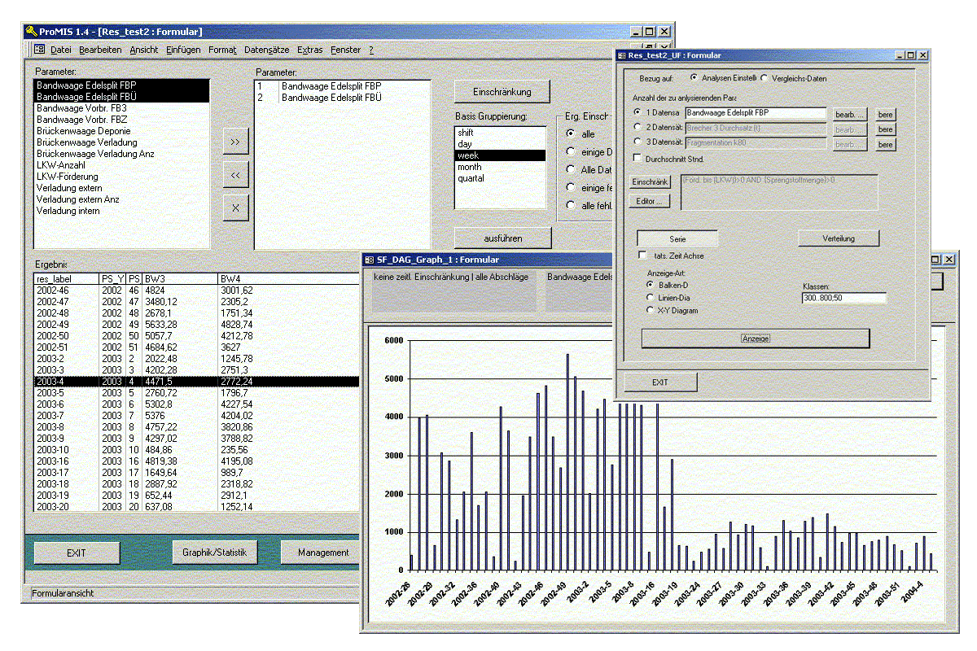Screen dimensions: 977x651
Task: Select the Linien-Dia display radio option
Action: click(x=650, y=298)
